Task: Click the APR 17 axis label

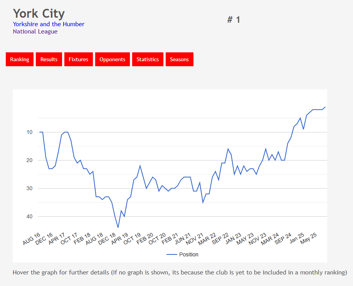Action: coord(57,239)
